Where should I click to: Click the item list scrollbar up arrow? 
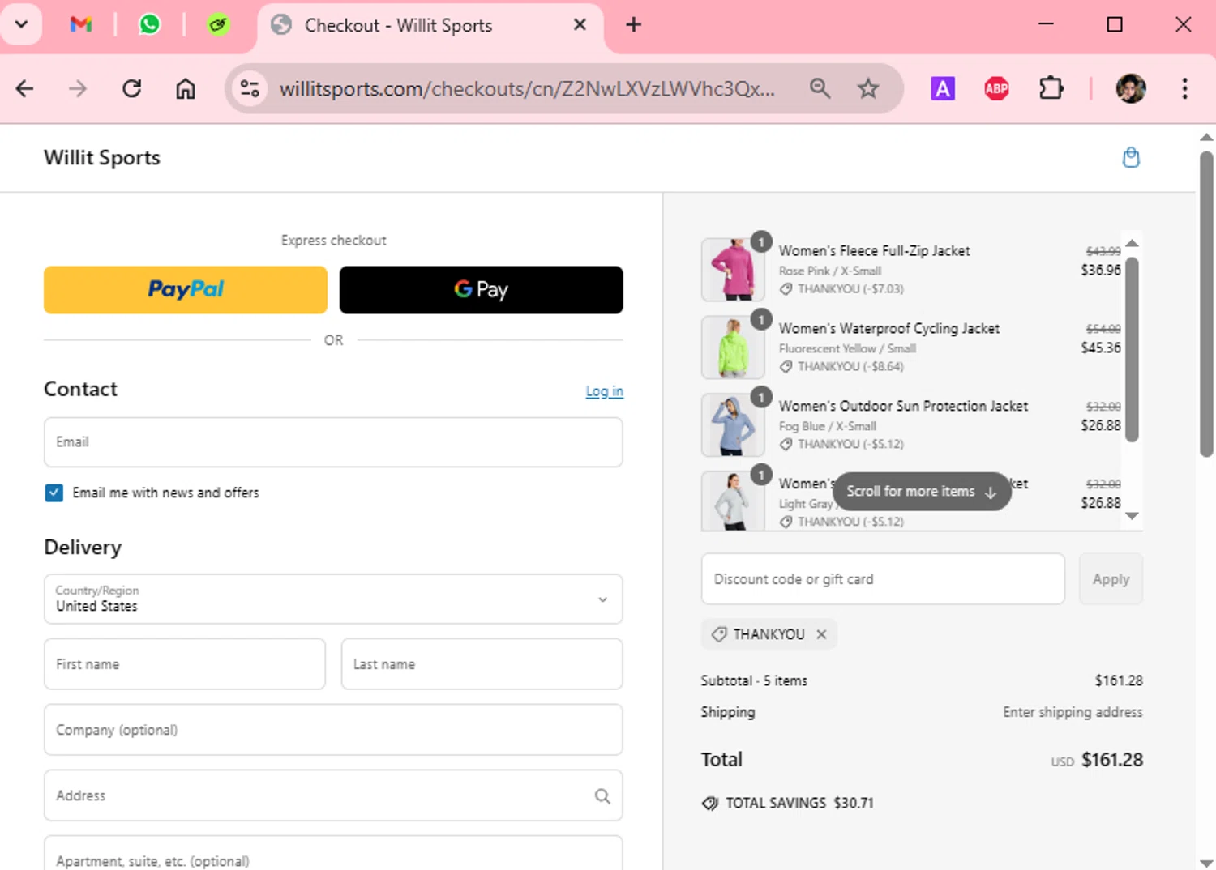point(1133,243)
